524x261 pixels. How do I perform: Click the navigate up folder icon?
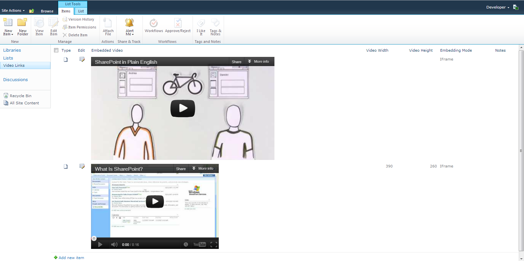[31, 11]
